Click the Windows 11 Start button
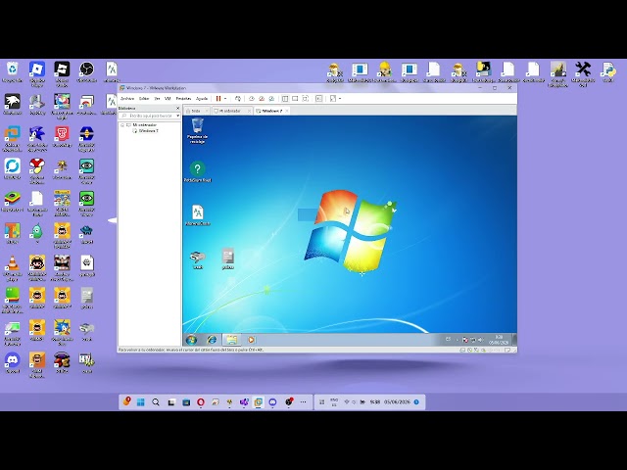This screenshot has width=627, height=470. click(x=141, y=402)
